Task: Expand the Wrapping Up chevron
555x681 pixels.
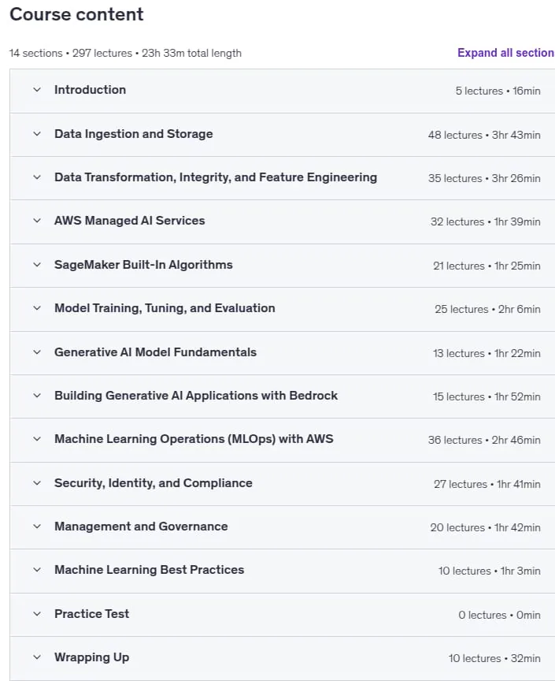Action: 37,657
